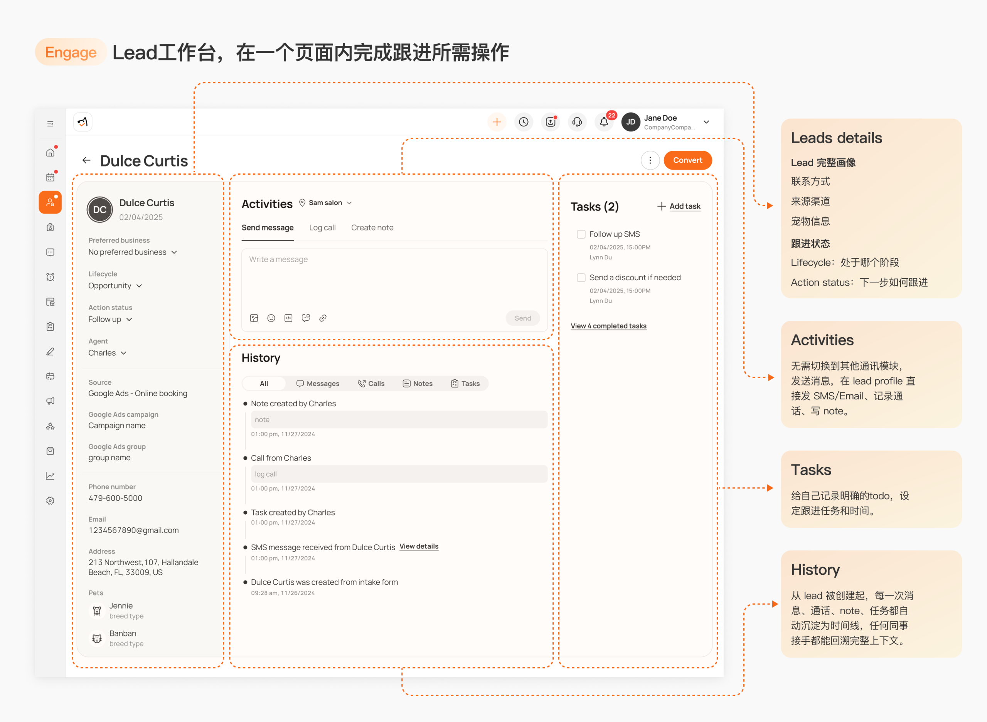Open pet Jennie entry

point(117,611)
